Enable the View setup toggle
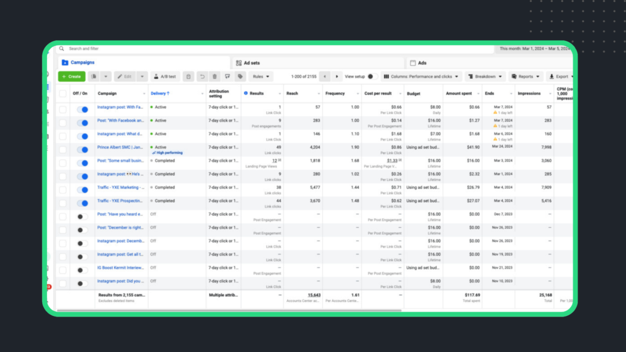Viewport: 626px width, 352px height. [369, 76]
